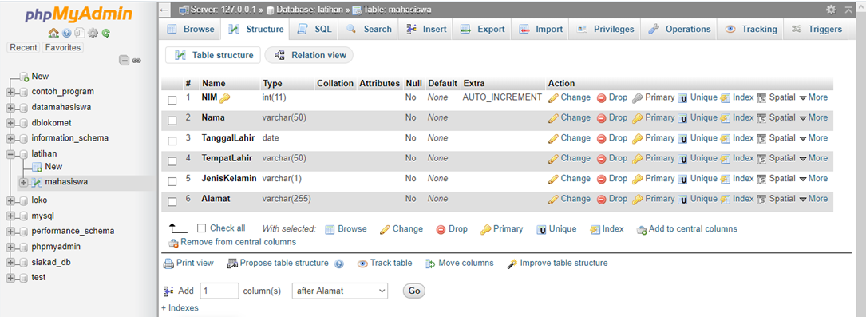The height and width of the screenshot is (317, 866).
Task: Open the More dropdown in NIM row
Action: [x=813, y=97]
